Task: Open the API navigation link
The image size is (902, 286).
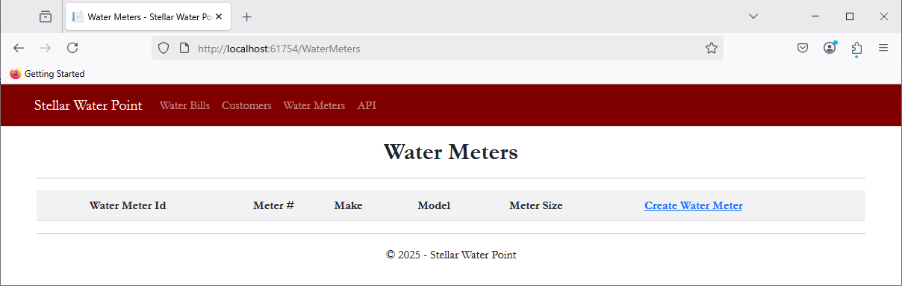Action: pos(367,105)
